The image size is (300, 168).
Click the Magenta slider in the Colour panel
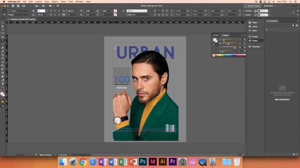229,43
